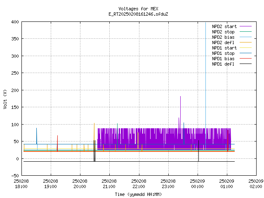Click the 'NPD2 bias' legend label

coord(223,37)
